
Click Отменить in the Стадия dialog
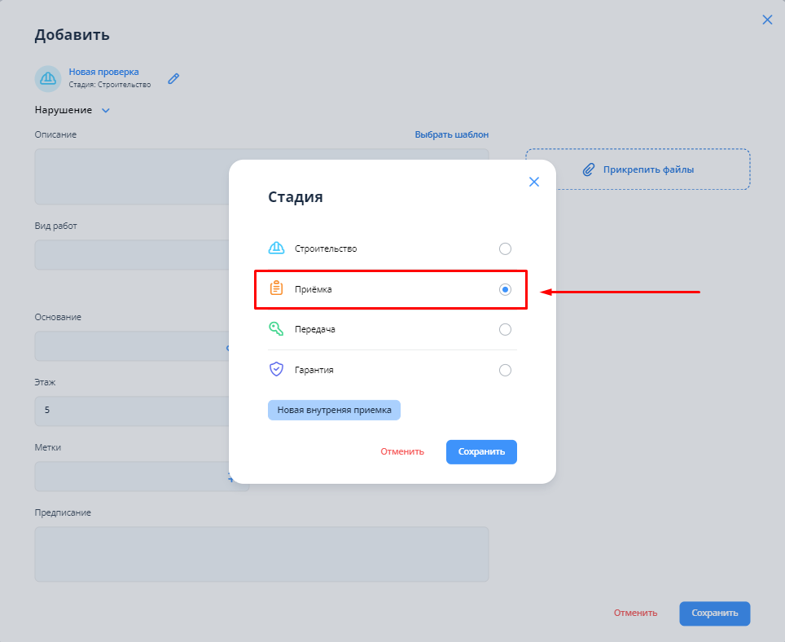coord(402,451)
